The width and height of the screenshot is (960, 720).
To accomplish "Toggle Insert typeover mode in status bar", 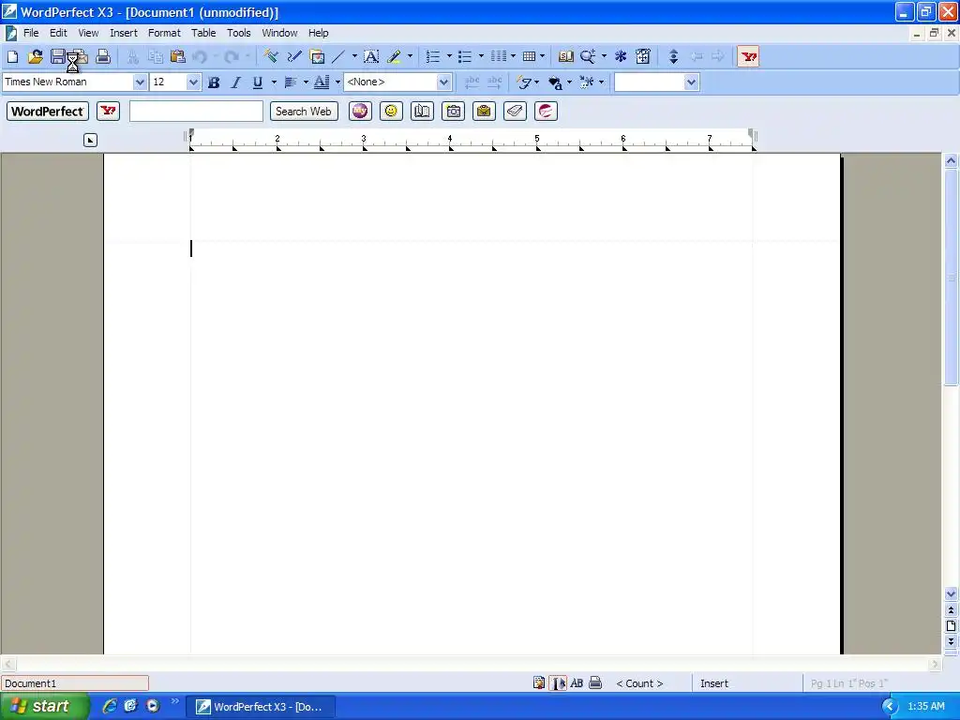I will tap(713, 683).
